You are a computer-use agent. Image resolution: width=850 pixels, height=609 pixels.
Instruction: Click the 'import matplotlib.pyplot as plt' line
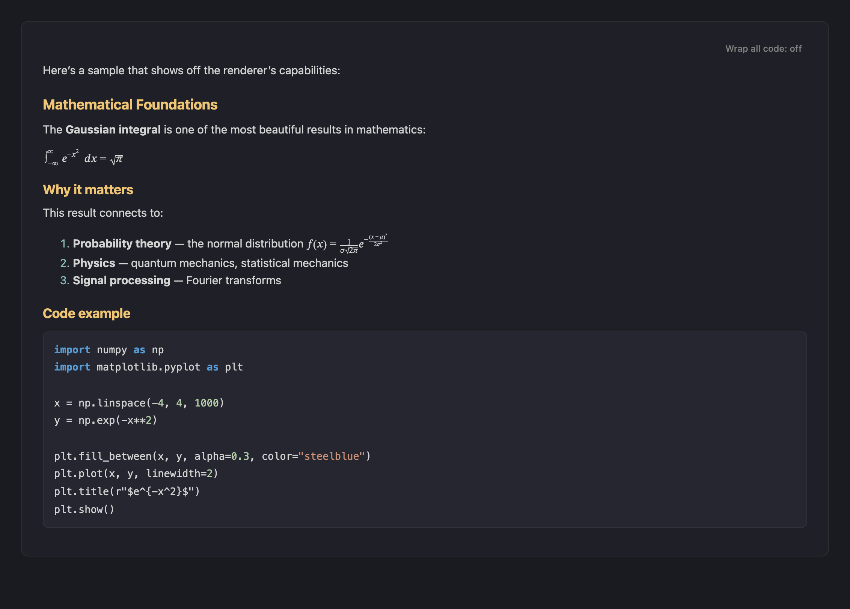[x=149, y=367]
